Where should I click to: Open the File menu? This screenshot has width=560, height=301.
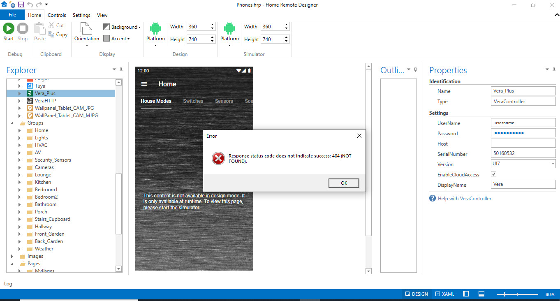pos(12,15)
